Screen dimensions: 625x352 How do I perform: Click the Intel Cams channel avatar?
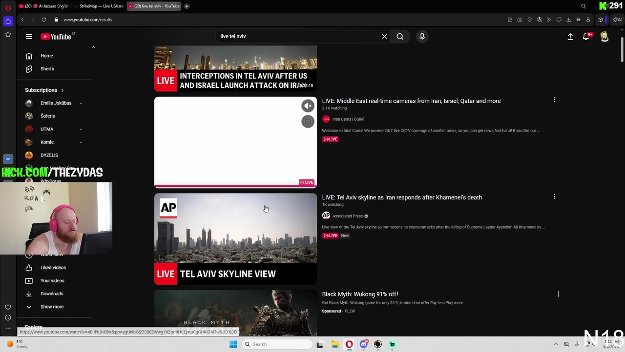coord(326,119)
